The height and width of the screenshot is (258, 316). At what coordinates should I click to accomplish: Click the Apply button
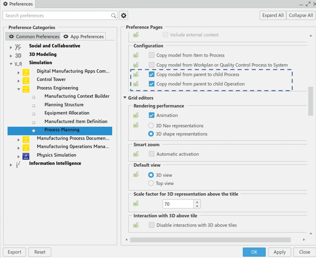tap(279, 252)
